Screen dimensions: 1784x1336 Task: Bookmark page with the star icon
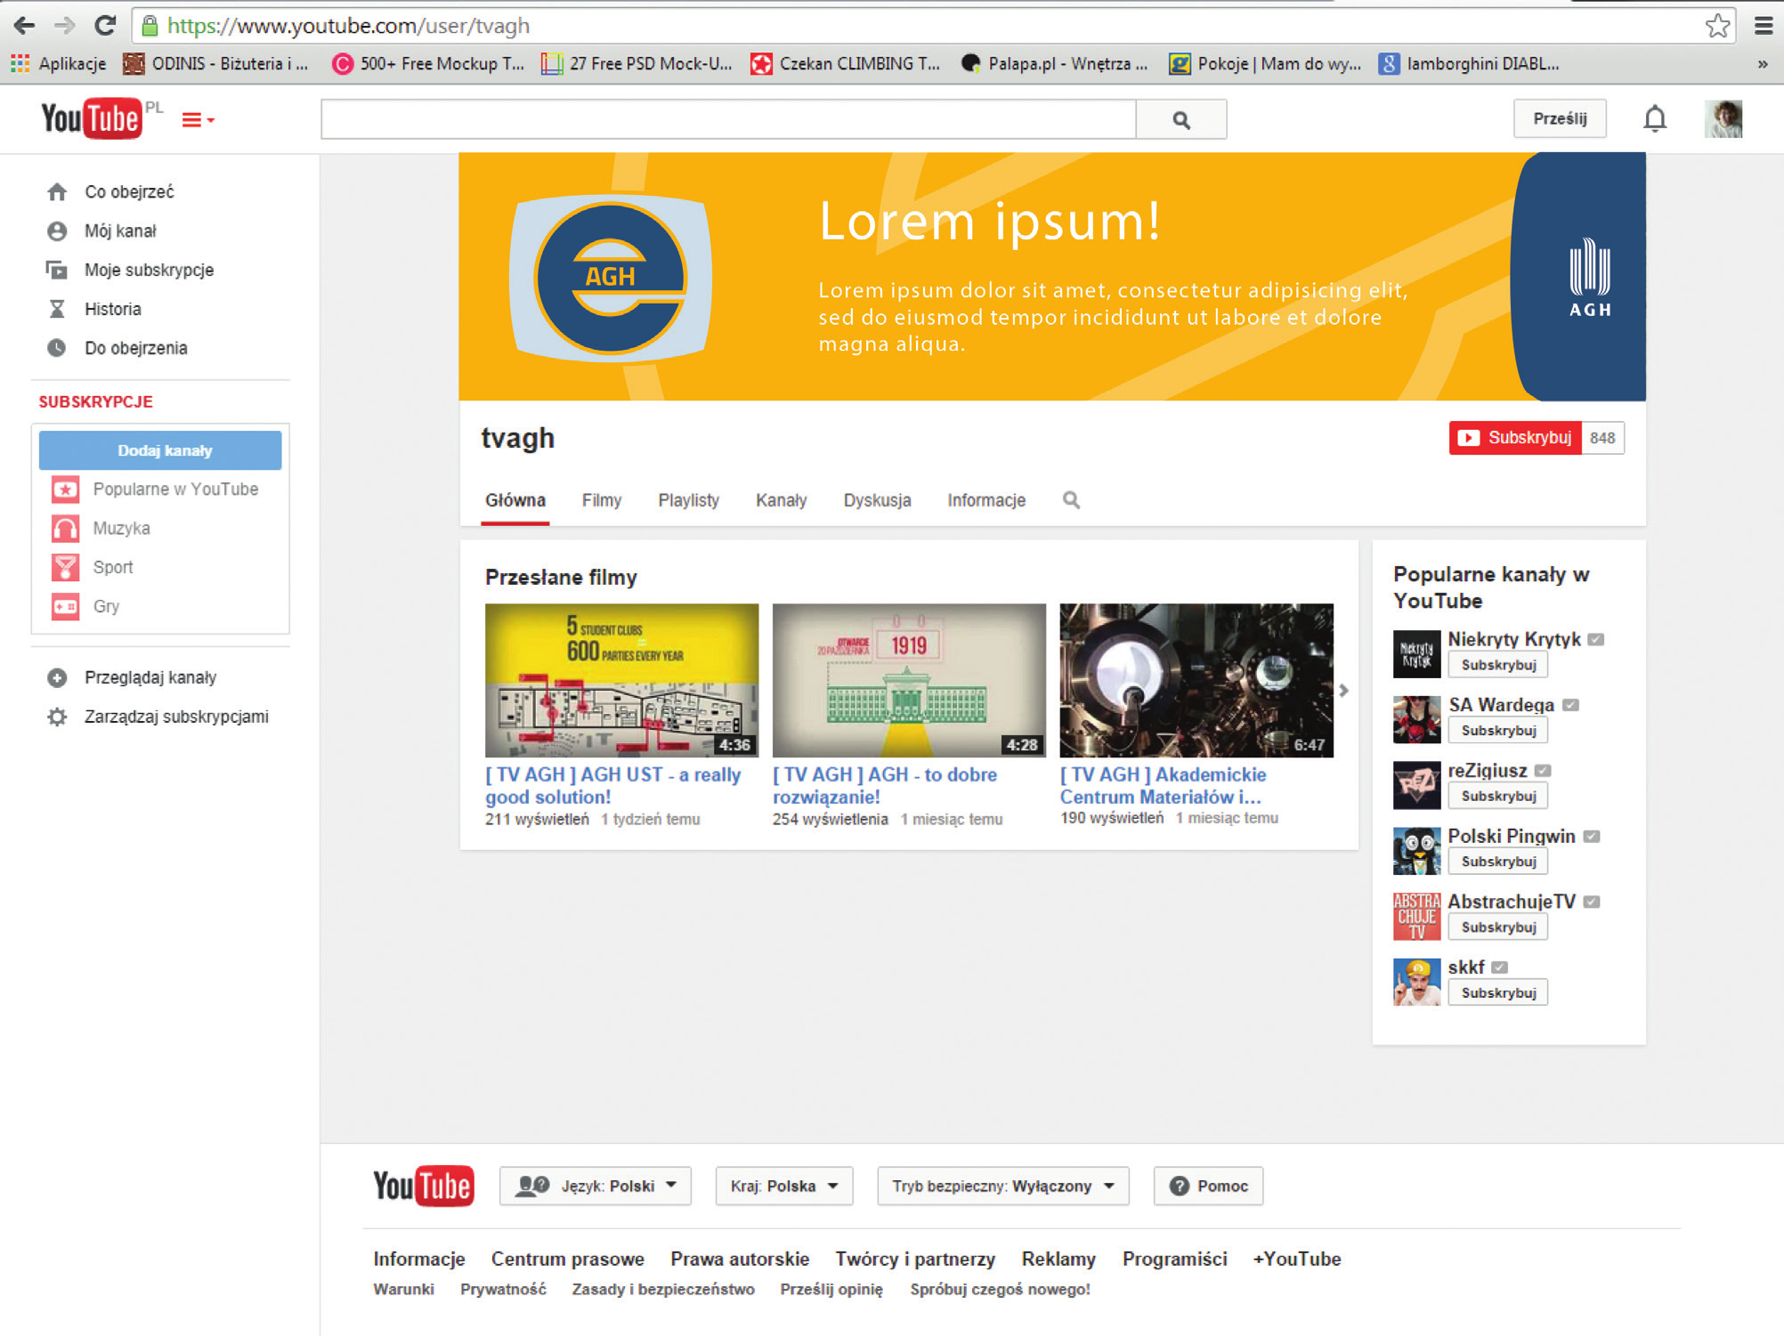1717,26
